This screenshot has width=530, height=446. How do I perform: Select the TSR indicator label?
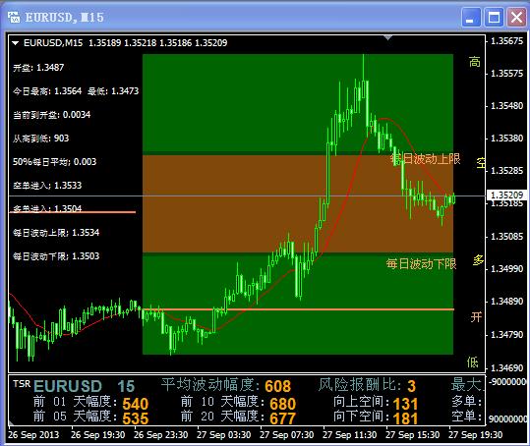22,383
